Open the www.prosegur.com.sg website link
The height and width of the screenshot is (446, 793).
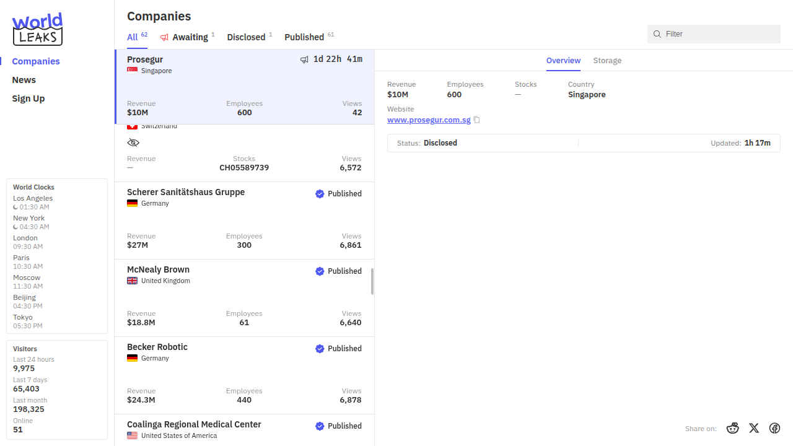[429, 120]
